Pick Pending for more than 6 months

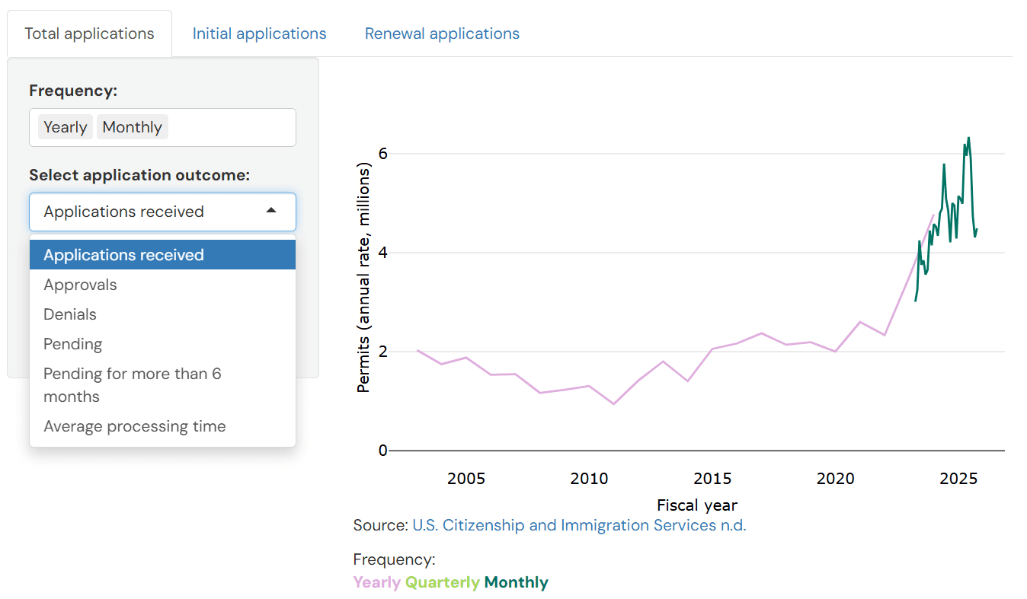coord(132,384)
